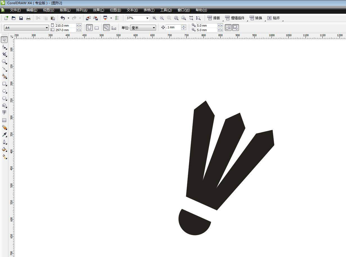
Task: Select the Interactive Fill tool
Action: tap(4, 157)
